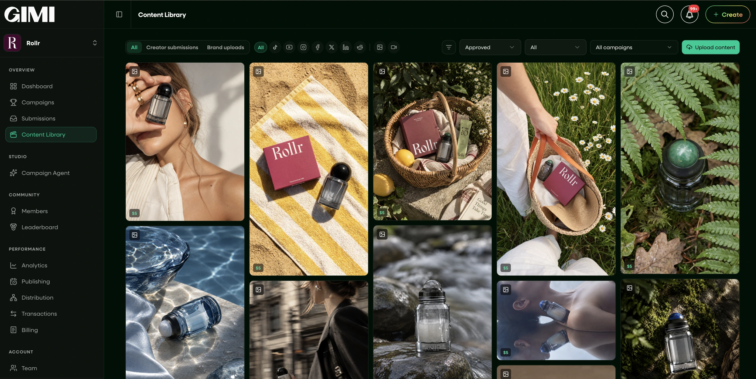Open Campaign Agent under Studio

(x=51, y=173)
